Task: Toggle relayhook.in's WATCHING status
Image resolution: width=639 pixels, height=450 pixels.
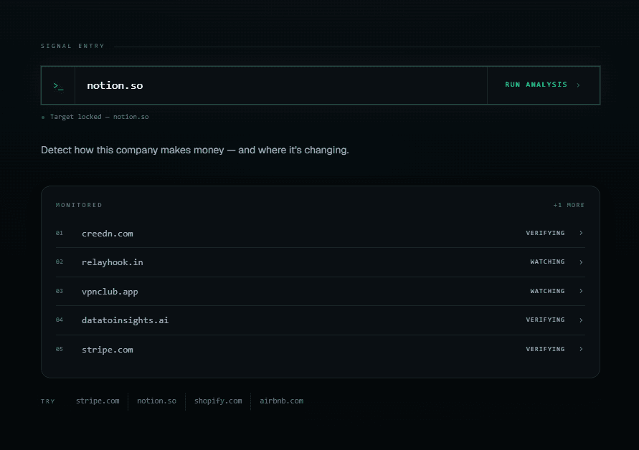Action: [x=546, y=262]
